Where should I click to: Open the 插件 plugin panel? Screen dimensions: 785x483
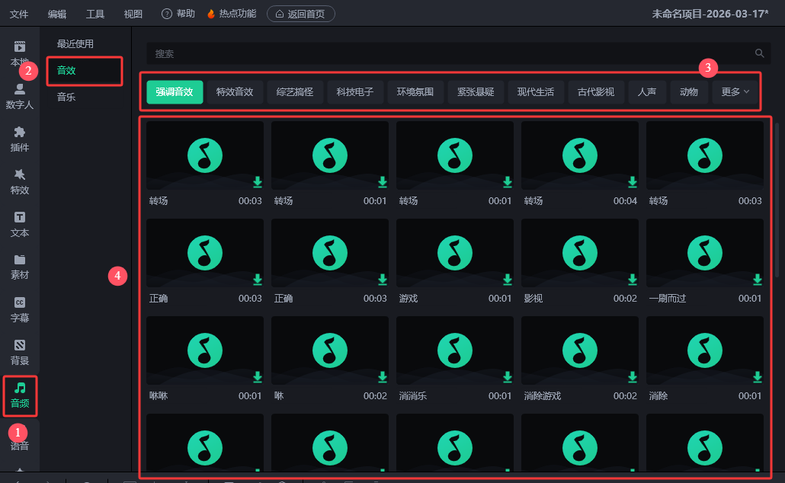(20, 139)
